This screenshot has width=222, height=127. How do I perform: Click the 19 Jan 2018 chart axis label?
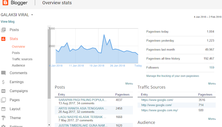97,66
